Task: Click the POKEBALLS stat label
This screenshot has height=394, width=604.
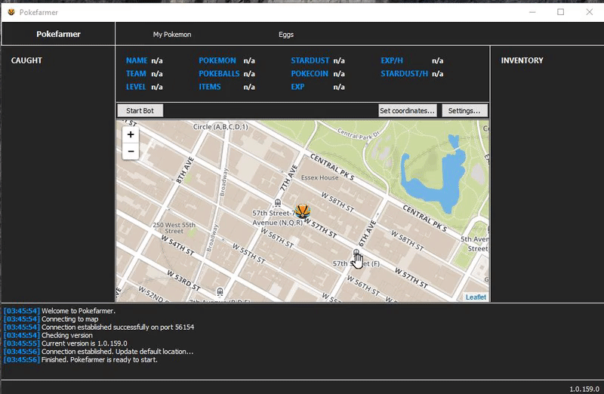Action: coord(219,73)
